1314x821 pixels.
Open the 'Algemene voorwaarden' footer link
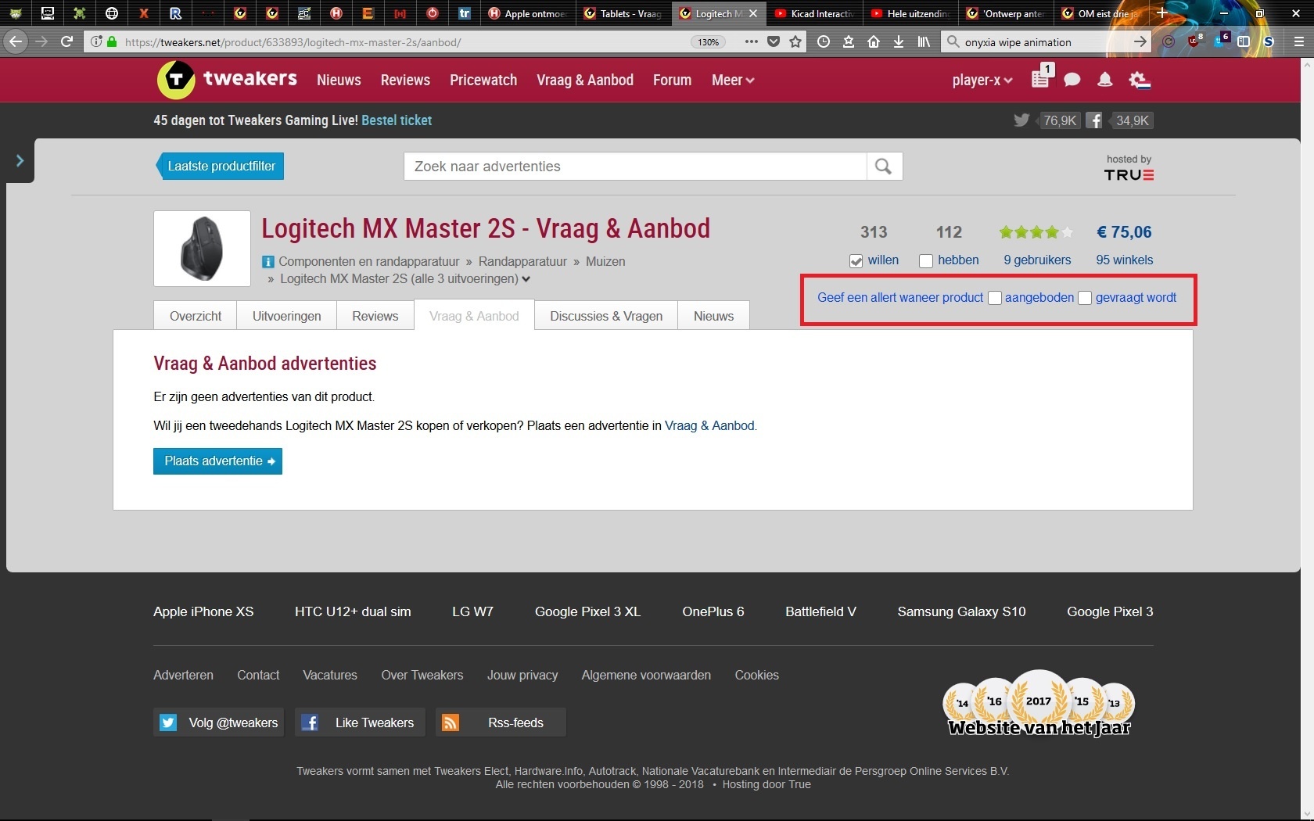(646, 676)
